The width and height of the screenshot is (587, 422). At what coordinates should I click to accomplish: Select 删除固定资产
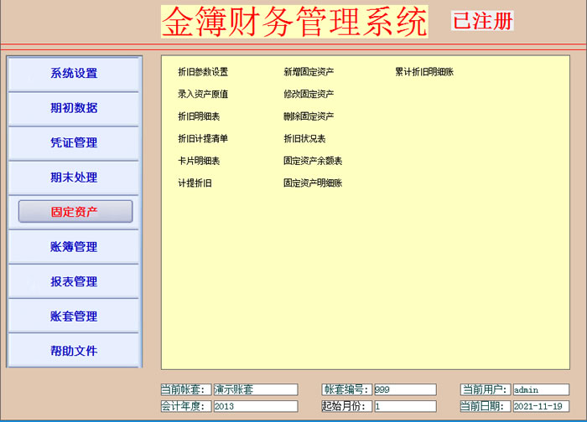[x=309, y=116]
